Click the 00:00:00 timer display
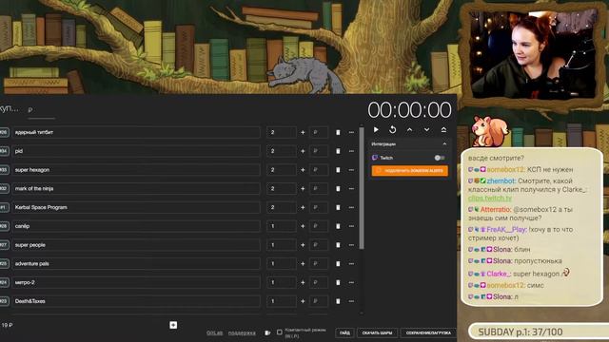 [x=409, y=110]
